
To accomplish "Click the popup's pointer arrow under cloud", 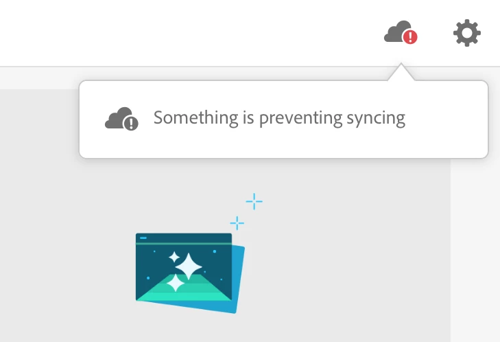I will pos(401,72).
